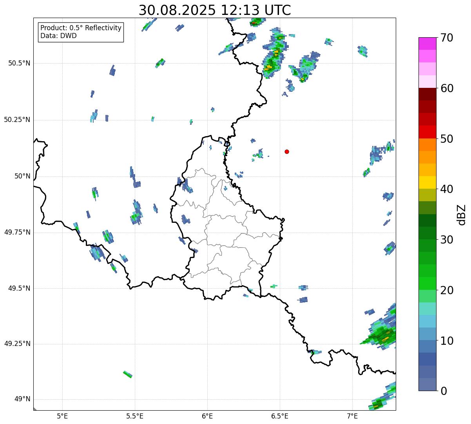Click the 40 tick label on colorbar
The height and width of the screenshot is (424, 471).
(447, 189)
